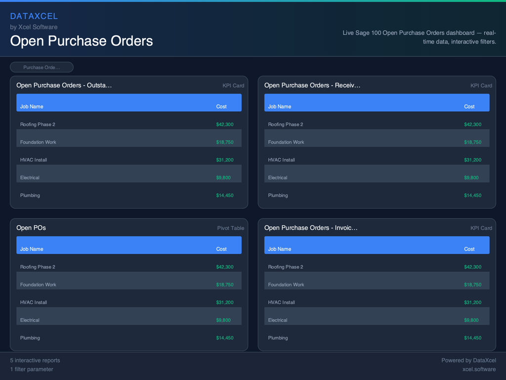Open the "Powered by DataXcel" link

[x=468, y=360]
